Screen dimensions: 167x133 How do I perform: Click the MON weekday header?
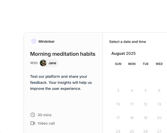pos(132,64)
